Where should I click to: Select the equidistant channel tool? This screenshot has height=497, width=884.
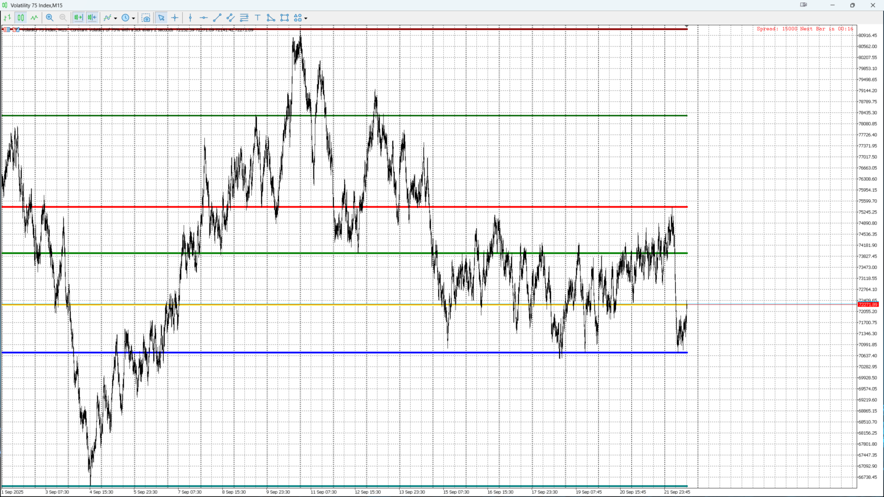231,18
